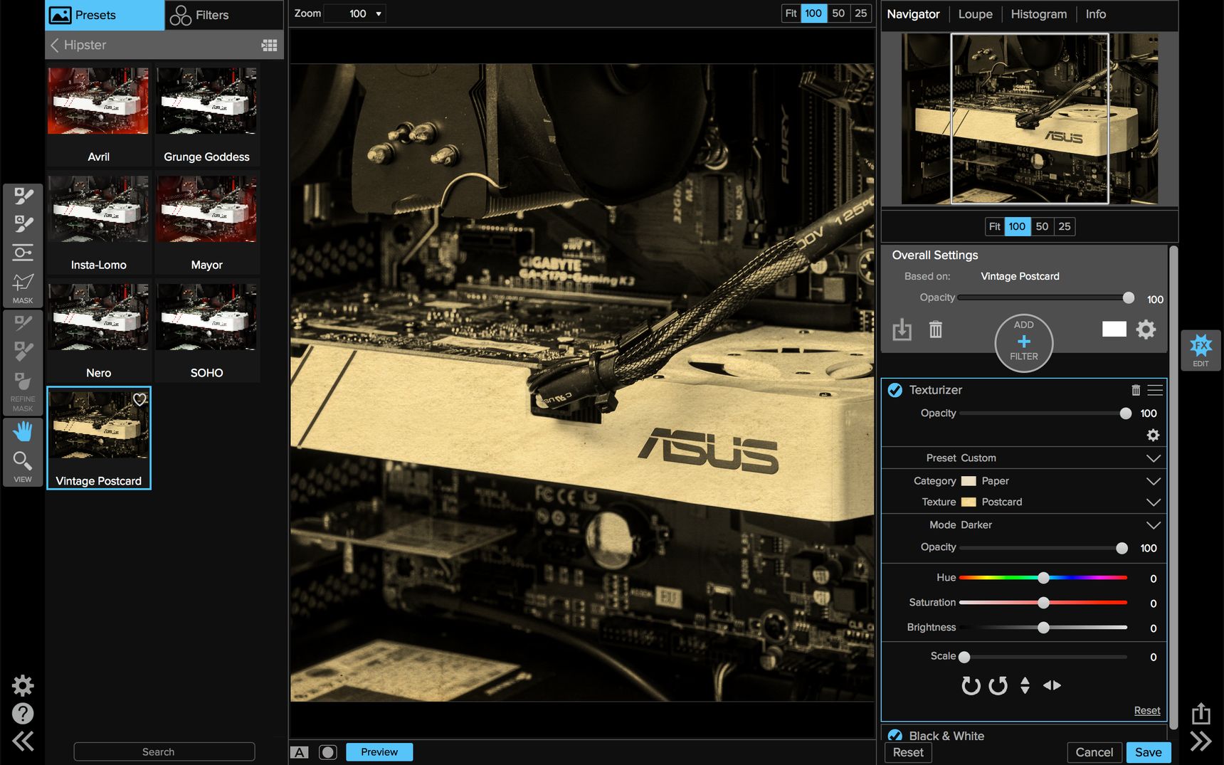The height and width of the screenshot is (765, 1224).
Task: Rotate texture counterclockwise
Action: (998, 685)
